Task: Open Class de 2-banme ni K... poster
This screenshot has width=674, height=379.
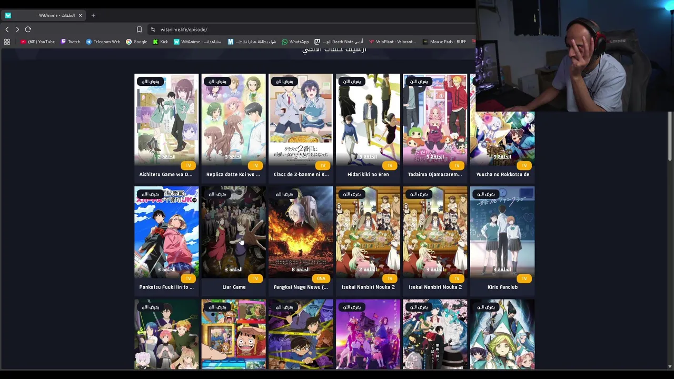Action: (301, 119)
